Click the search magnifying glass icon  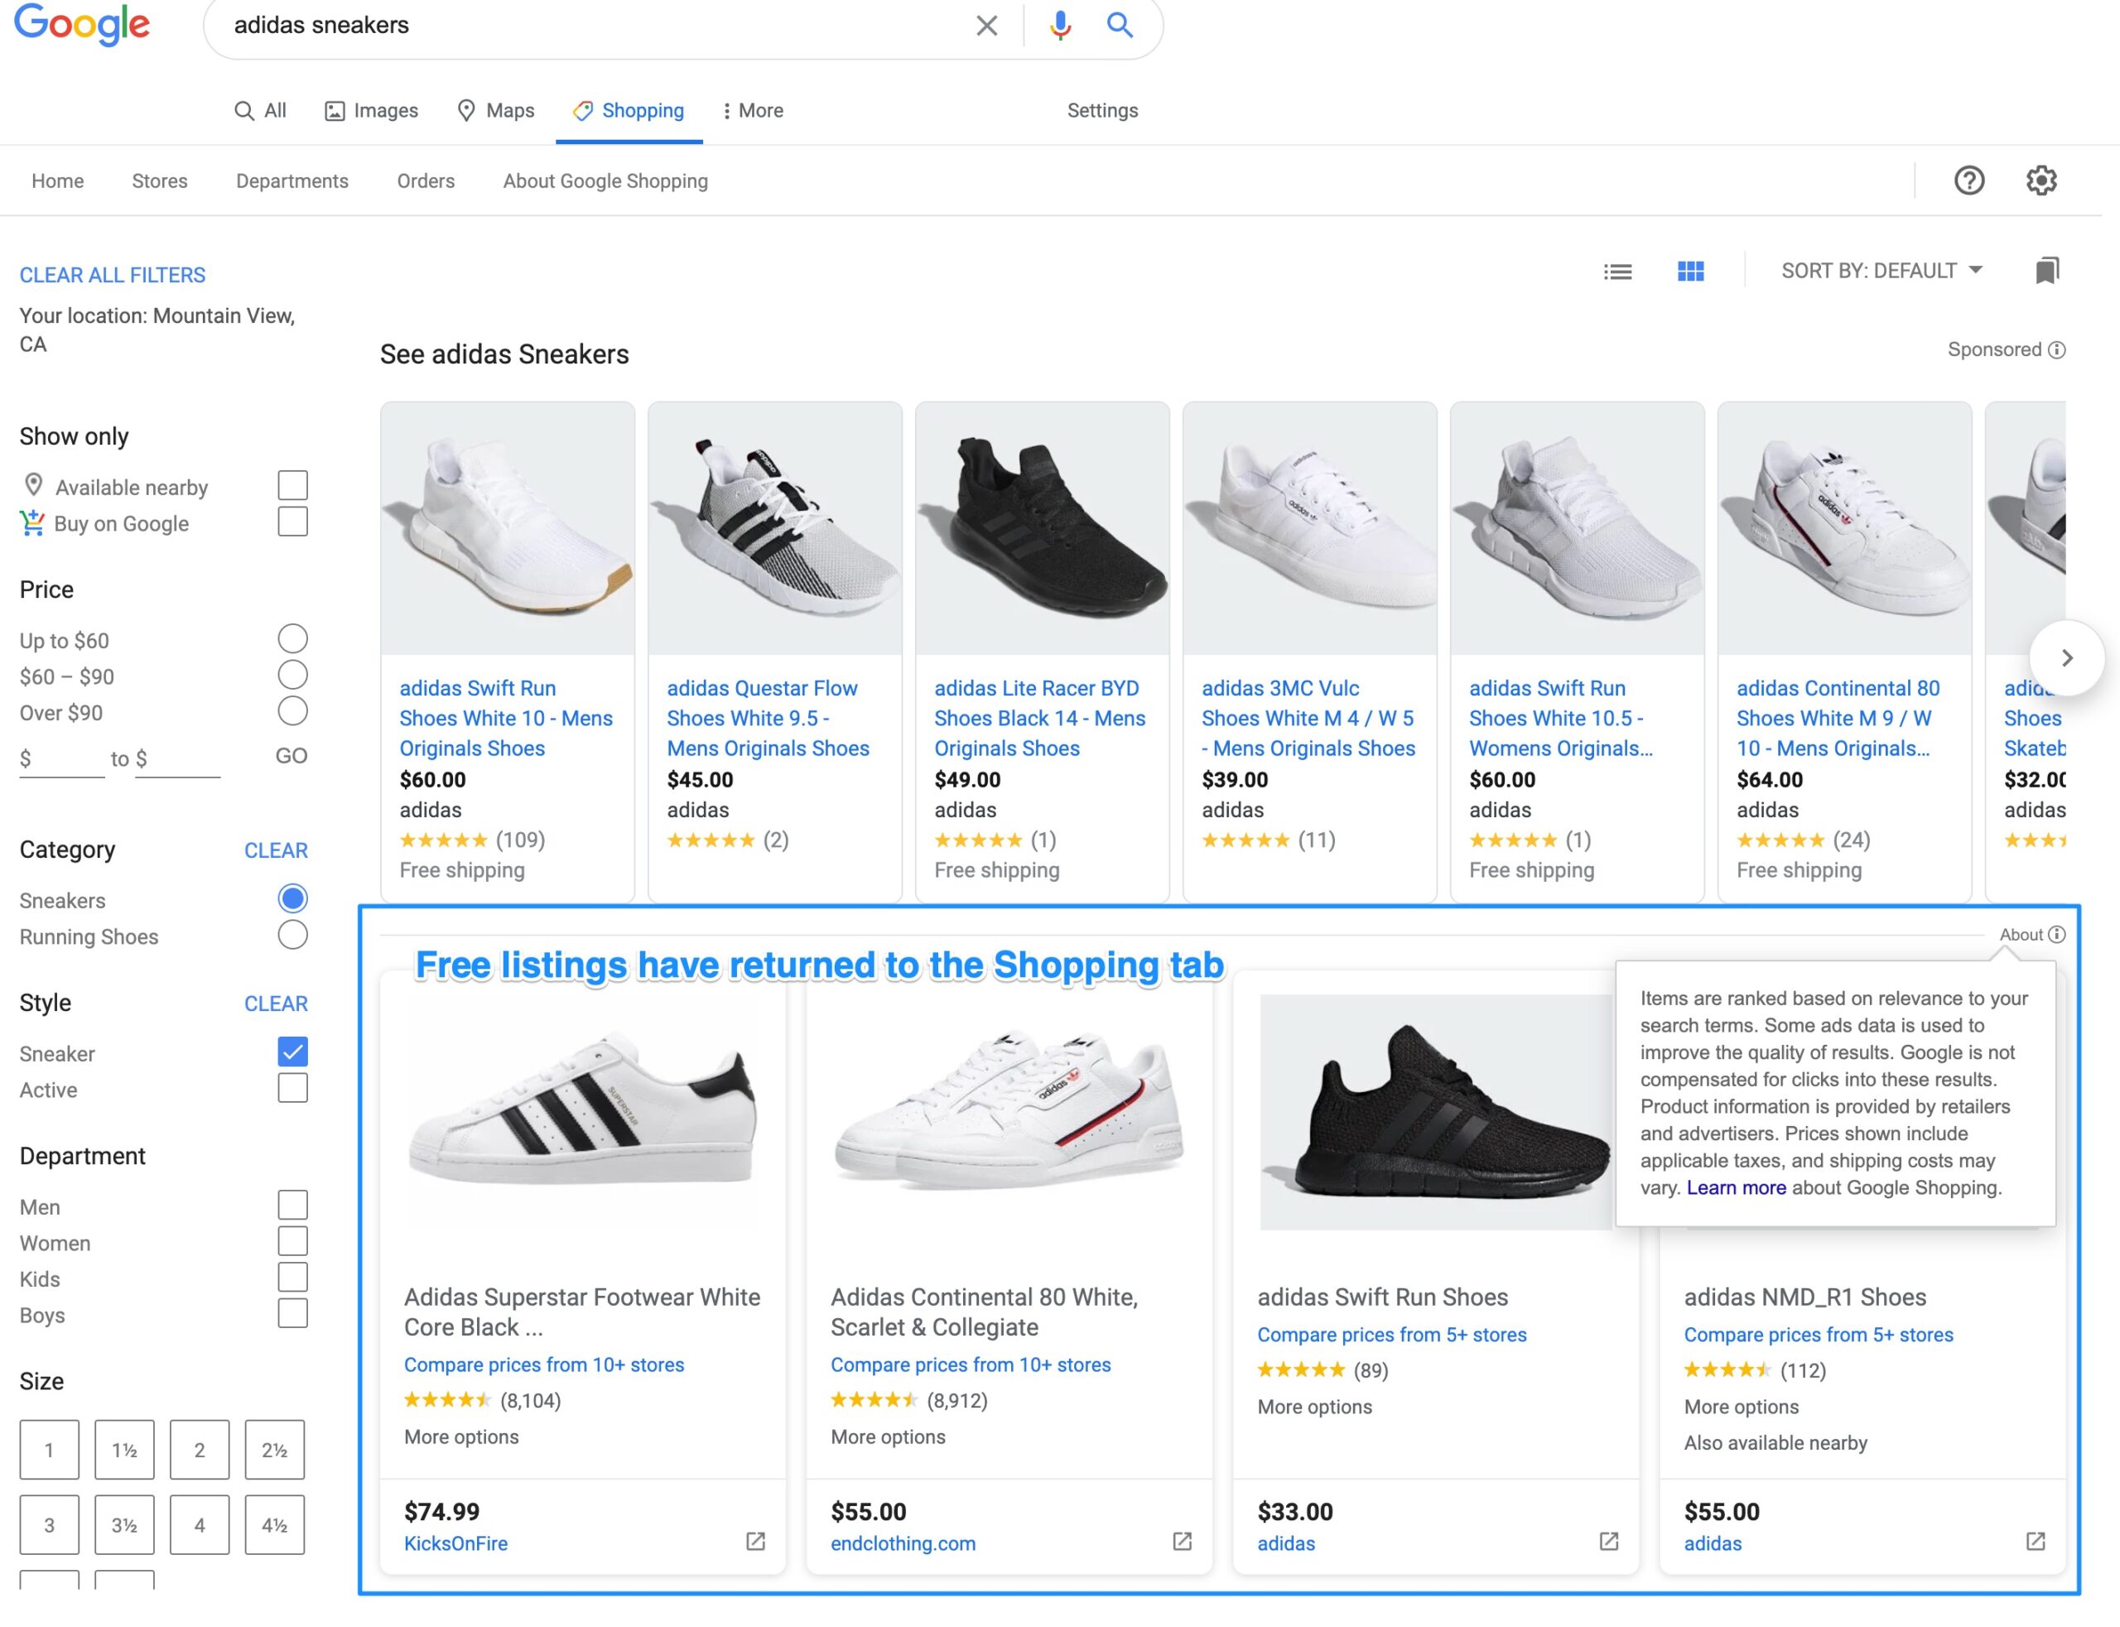point(1120,25)
